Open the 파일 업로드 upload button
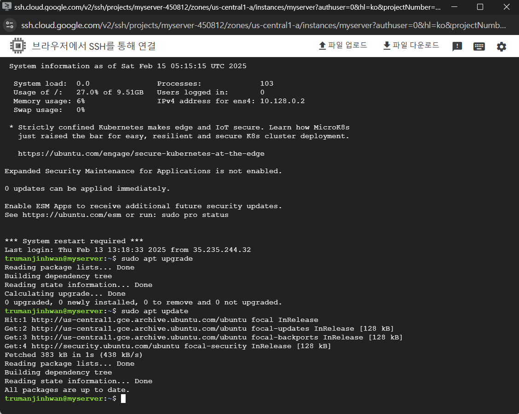The height and width of the screenshot is (414, 519). point(343,46)
